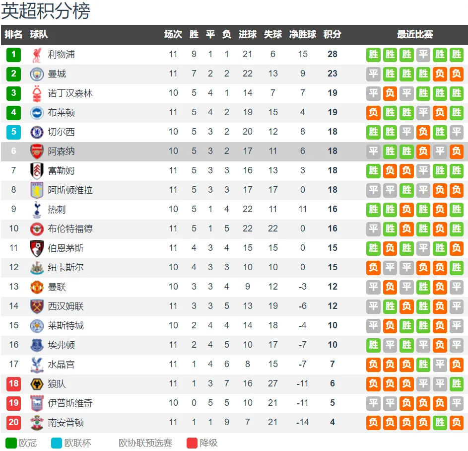Select the highlighted Arsenal rank 6 cell

click(13, 151)
